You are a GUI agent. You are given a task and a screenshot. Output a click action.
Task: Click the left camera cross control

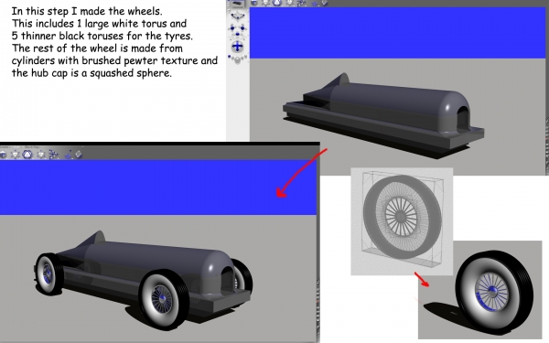pos(232,28)
